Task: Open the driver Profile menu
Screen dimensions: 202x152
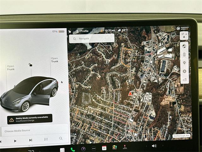Action: [82, 31]
